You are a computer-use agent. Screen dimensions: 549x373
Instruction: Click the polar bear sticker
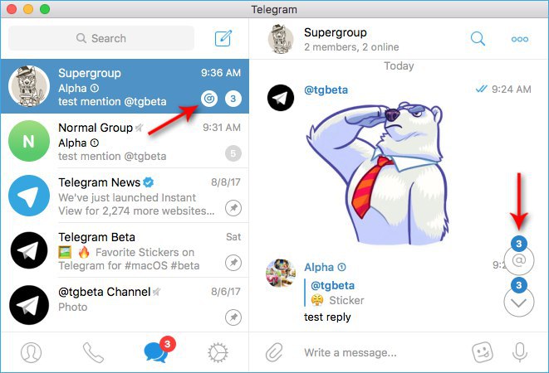coord(377,174)
